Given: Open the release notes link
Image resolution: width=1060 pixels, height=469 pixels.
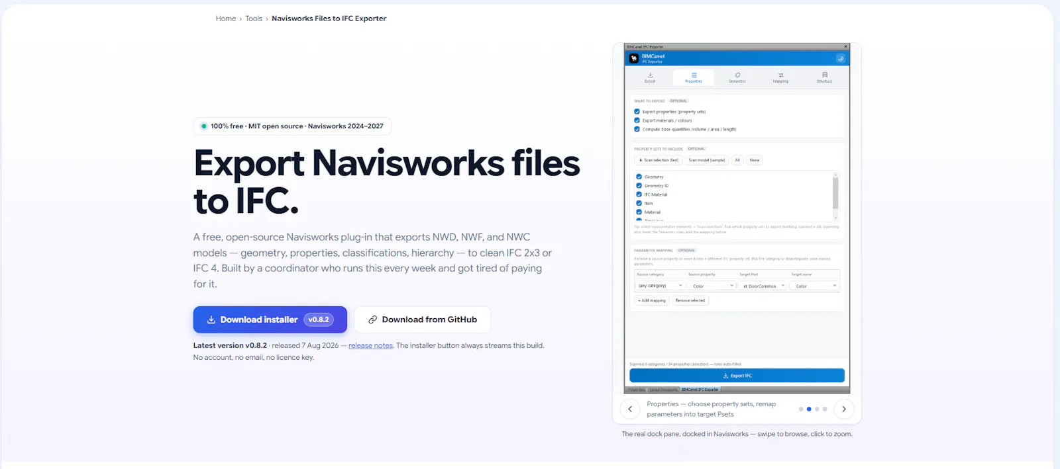Looking at the screenshot, I should click(371, 345).
